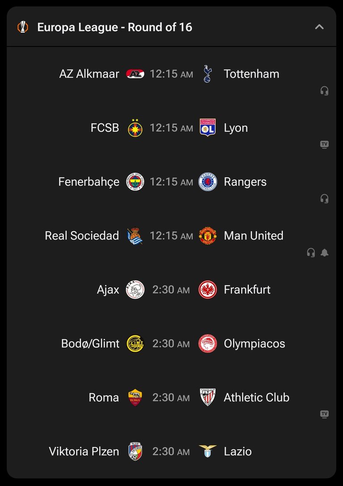Screen dimensions: 343x486
Task: Tap the audio headphones icon for AZ Alkmaar match
Action: click(x=324, y=91)
